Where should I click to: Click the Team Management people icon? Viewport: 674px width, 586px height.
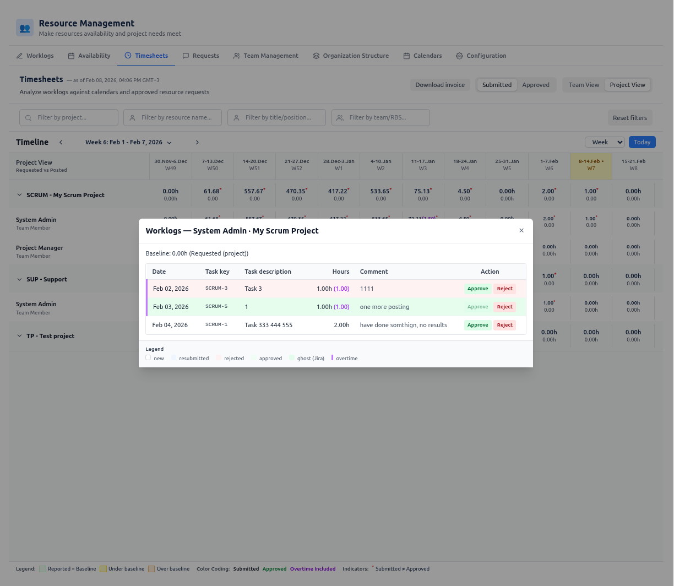(x=236, y=55)
